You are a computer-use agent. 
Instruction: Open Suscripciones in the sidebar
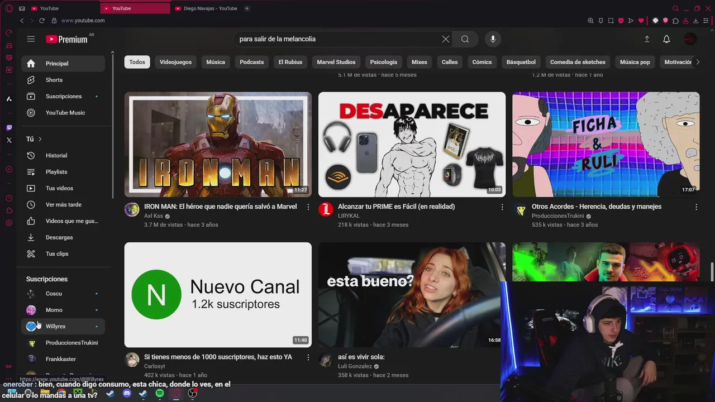click(63, 96)
